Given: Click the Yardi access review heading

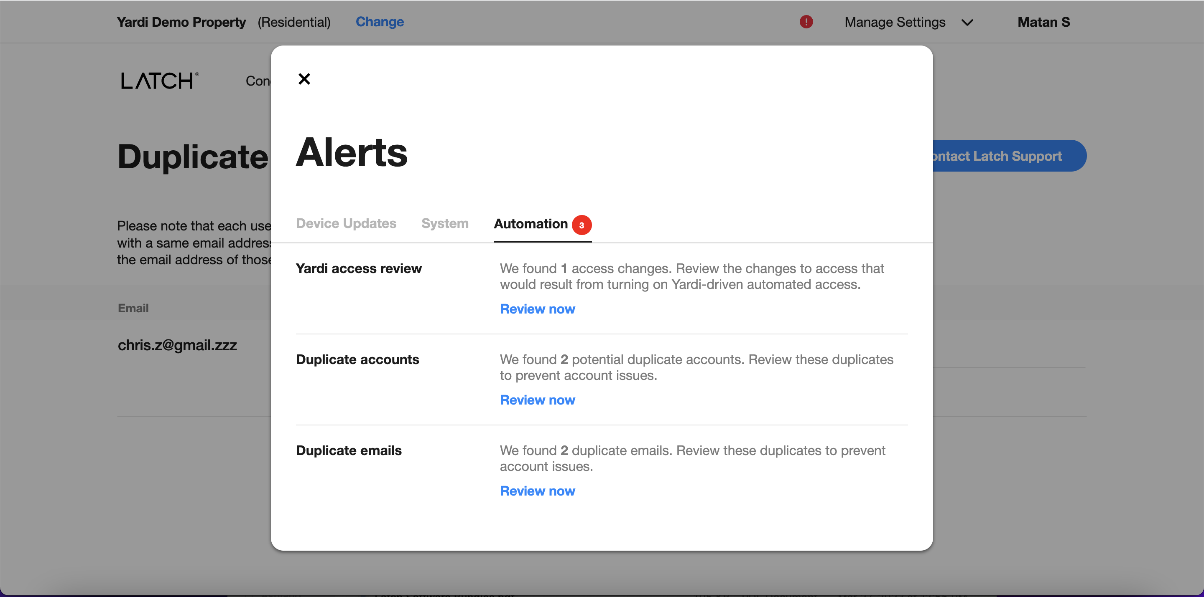Looking at the screenshot, I should pyautogui.click(x=359, y=268).
